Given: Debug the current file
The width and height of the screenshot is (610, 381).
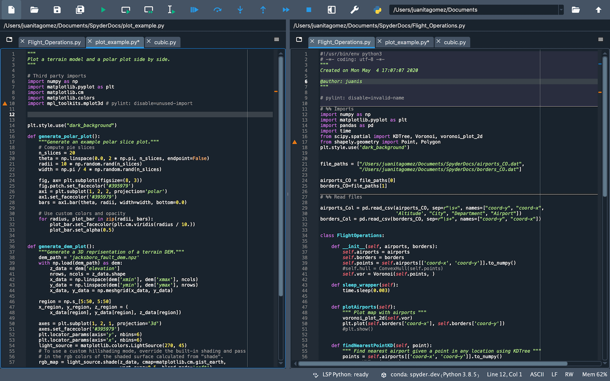Looking at the screenshot, I should coord(194,9).
